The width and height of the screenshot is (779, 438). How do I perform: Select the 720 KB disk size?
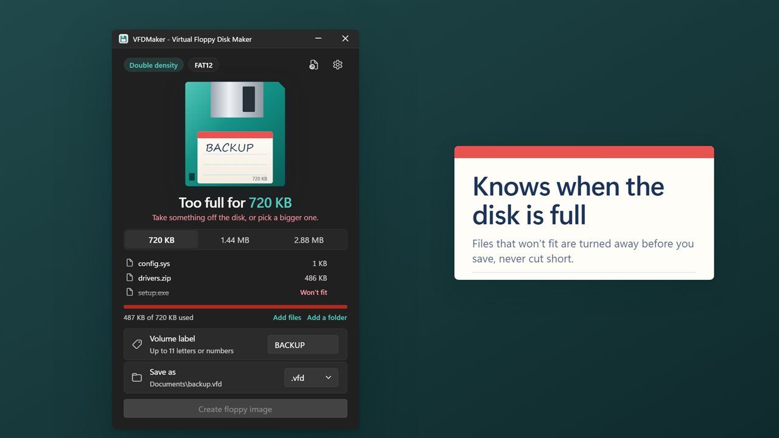pos(161,240)
